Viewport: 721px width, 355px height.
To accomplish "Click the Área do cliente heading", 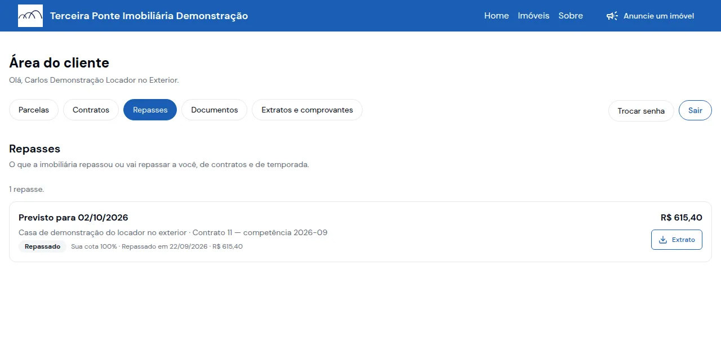I will [59, 62].
